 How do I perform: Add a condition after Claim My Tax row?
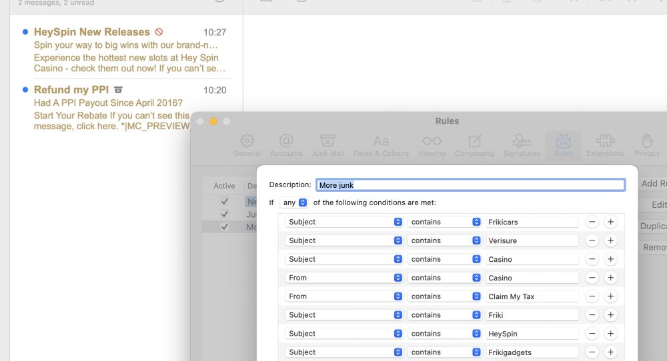(x=610, y=296)
